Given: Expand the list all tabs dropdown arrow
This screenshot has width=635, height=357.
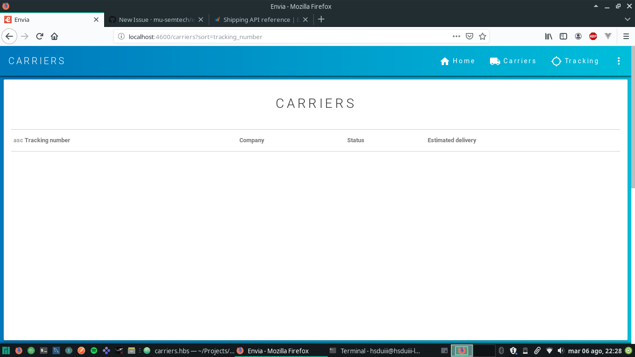Looking at the screenshot, I should point(627,20).
